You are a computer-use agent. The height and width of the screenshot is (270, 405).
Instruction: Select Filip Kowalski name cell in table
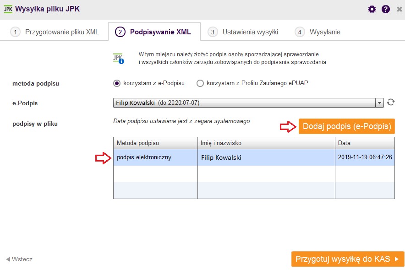(x=266, y=157)
